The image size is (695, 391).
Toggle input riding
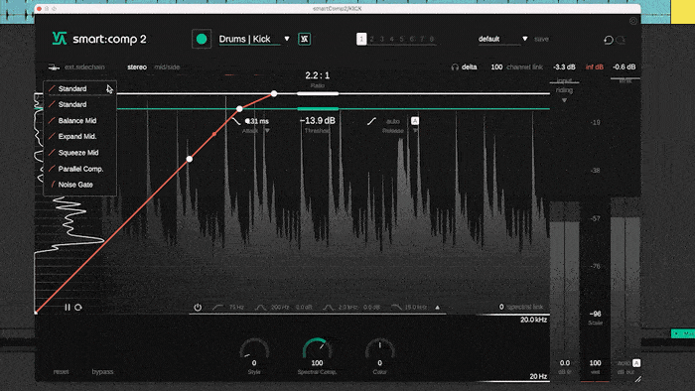pos(564,85)
